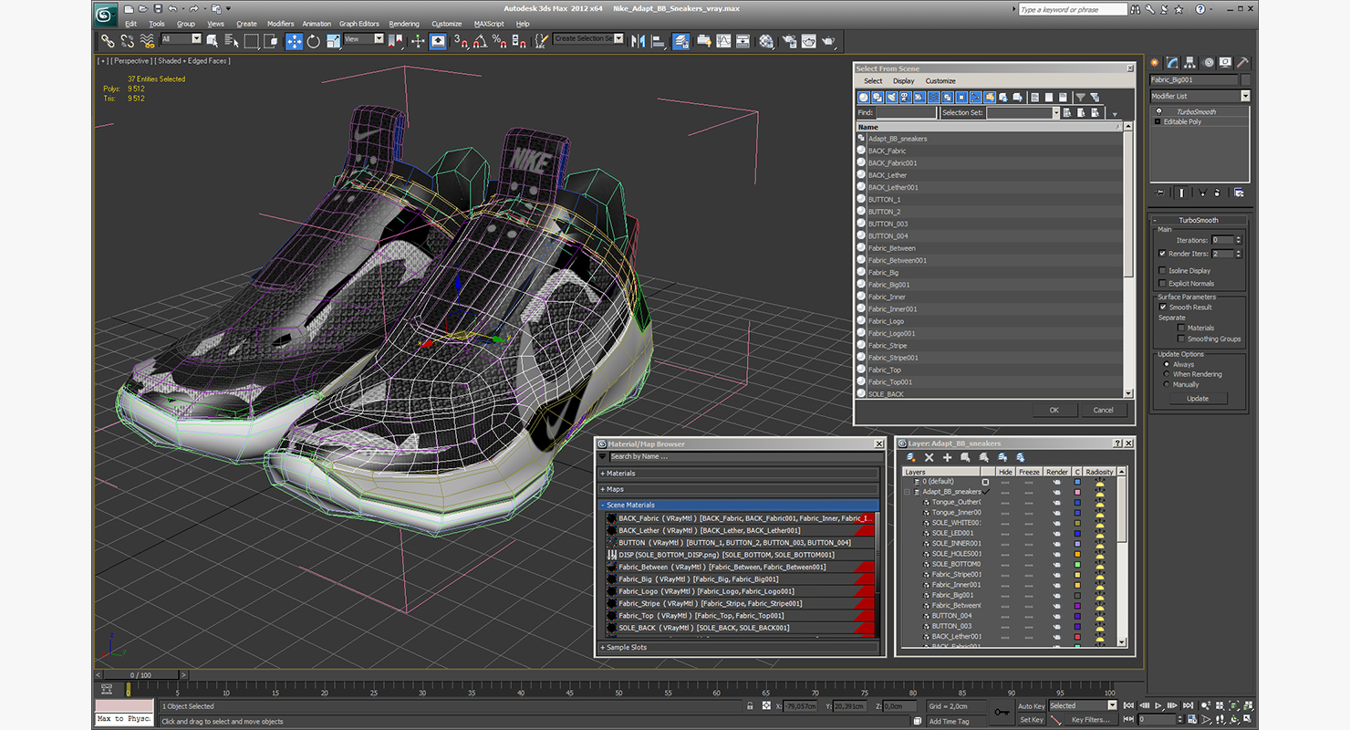The image size is (1350, 730).
Task: Open the Modifier List dropdown
Action: 1199,96
